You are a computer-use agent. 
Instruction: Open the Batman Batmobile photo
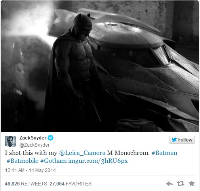coord(100,66)
